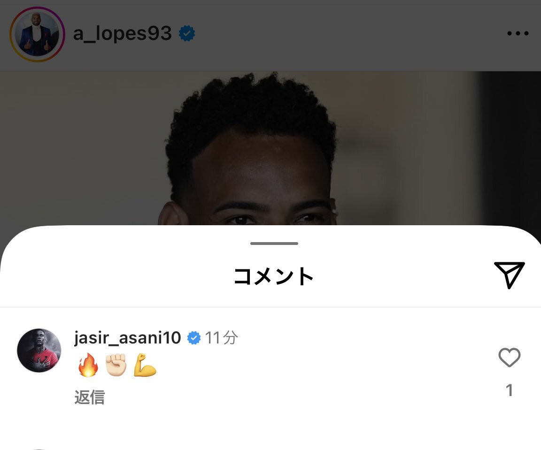Image resolution: width=541 pixels, height=450 pixels.
Task: Open the jasir_asani10 username link
Action: pyautogui.click(x=127, y=337)
